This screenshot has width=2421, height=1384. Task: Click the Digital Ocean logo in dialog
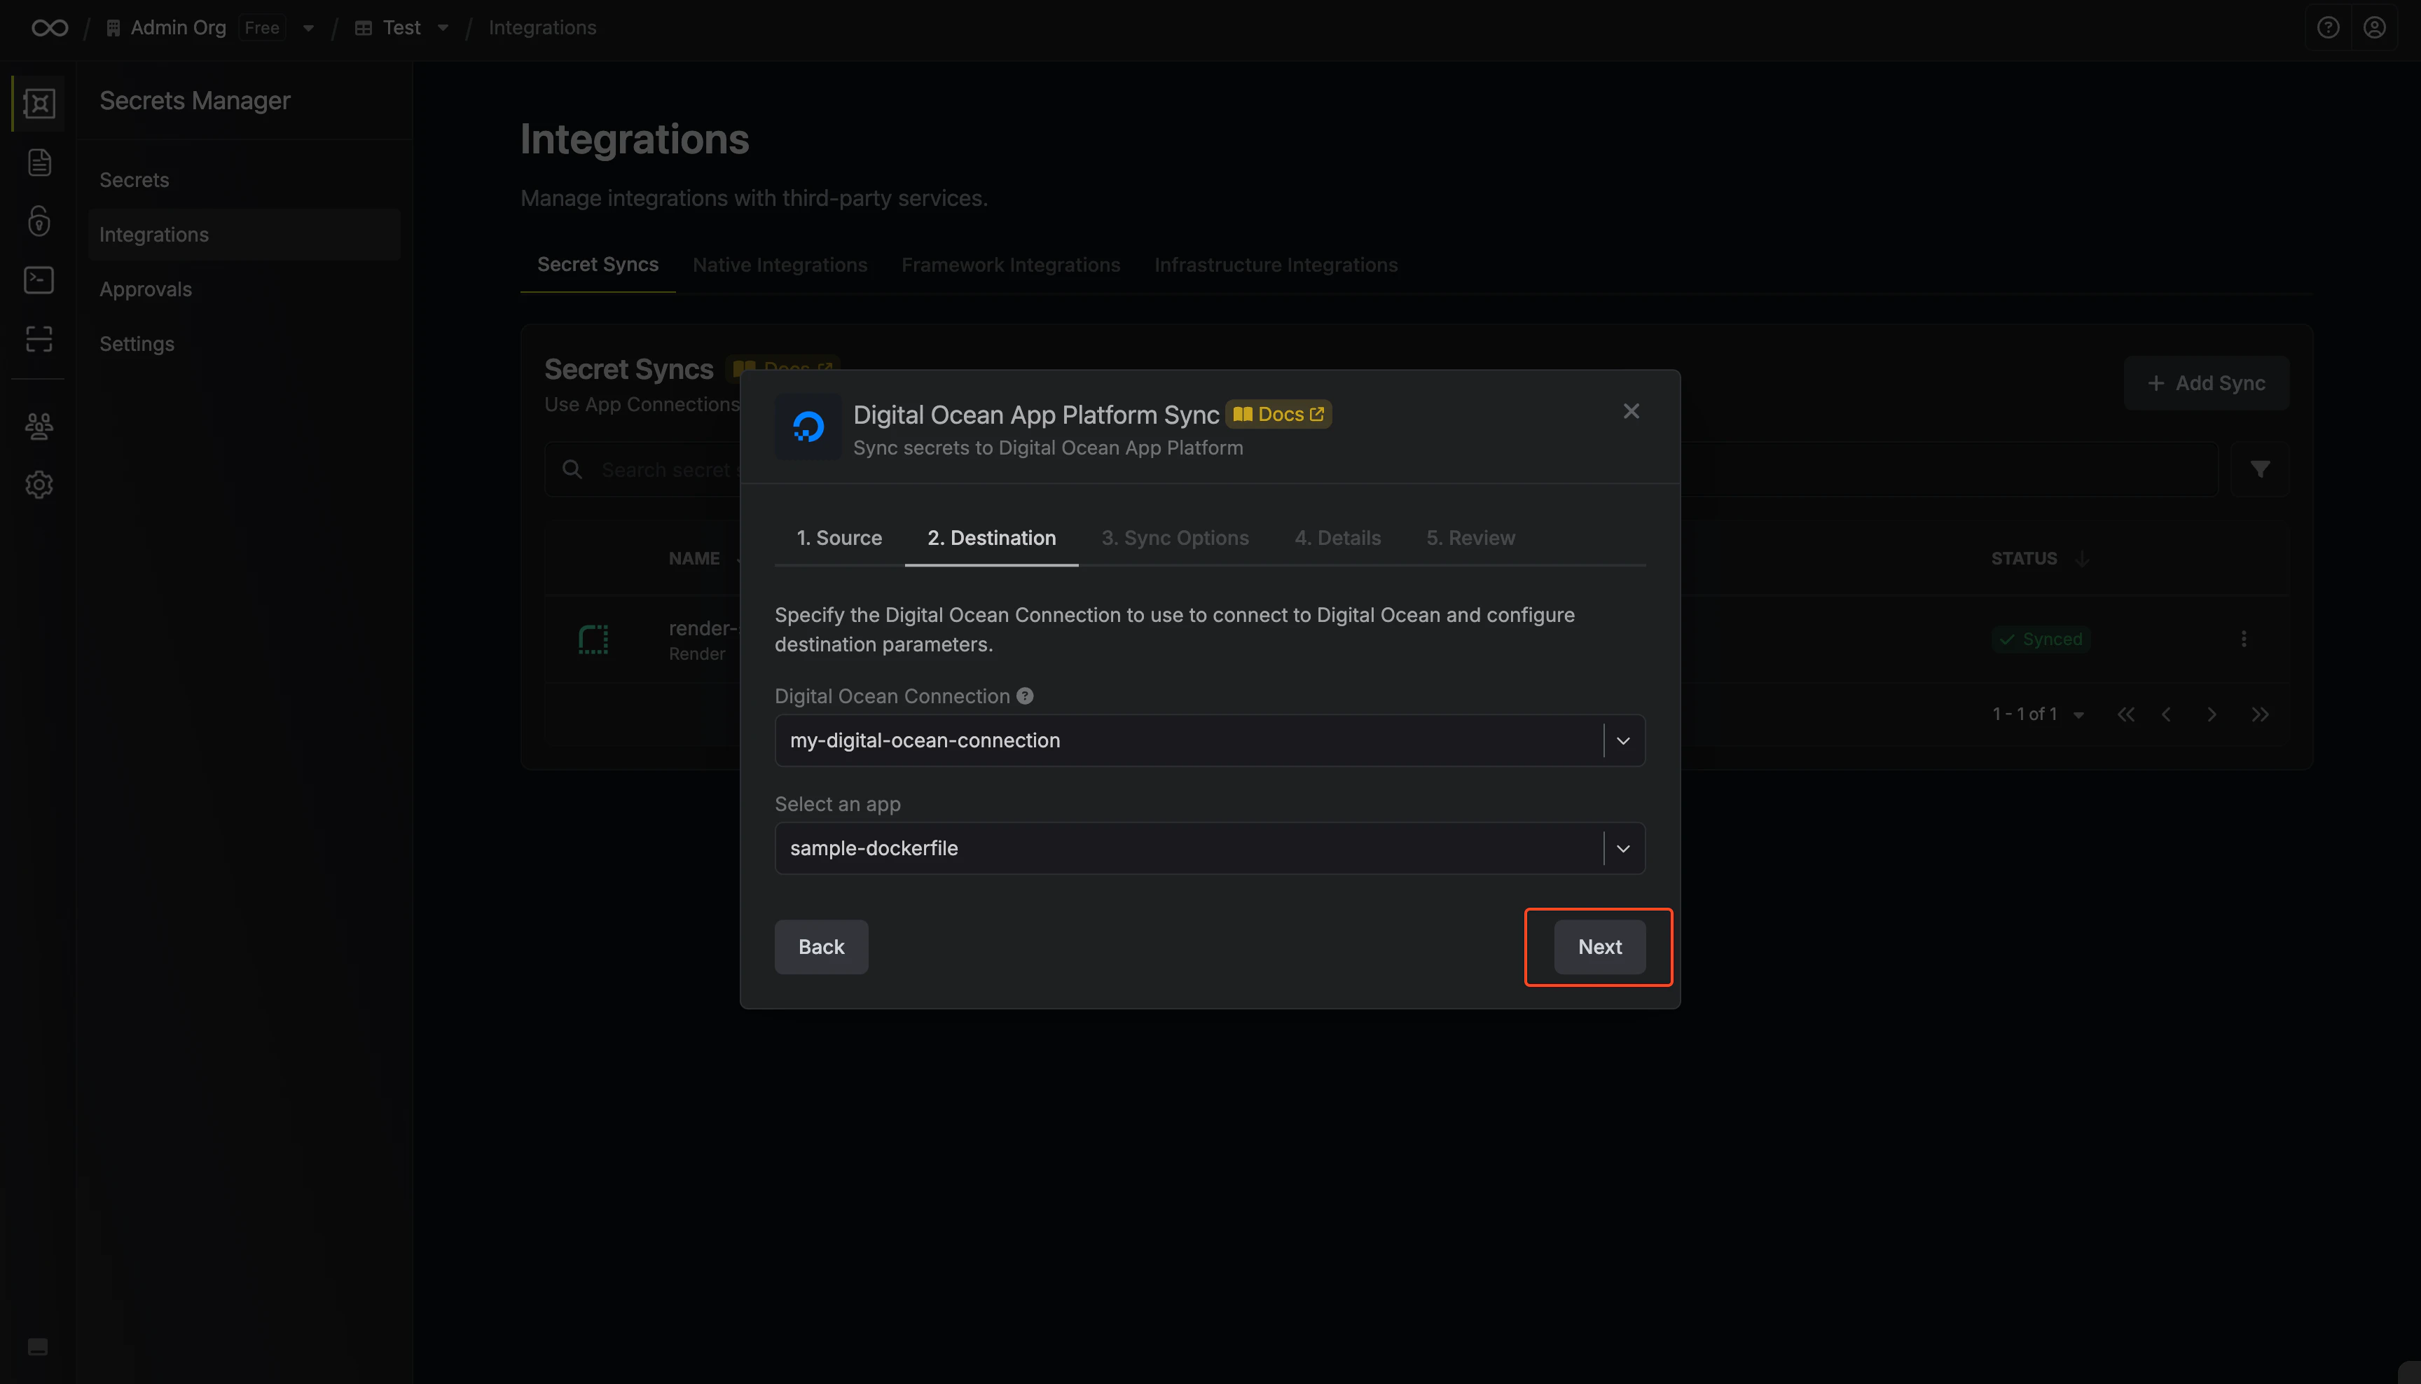(x=808, y=427)
